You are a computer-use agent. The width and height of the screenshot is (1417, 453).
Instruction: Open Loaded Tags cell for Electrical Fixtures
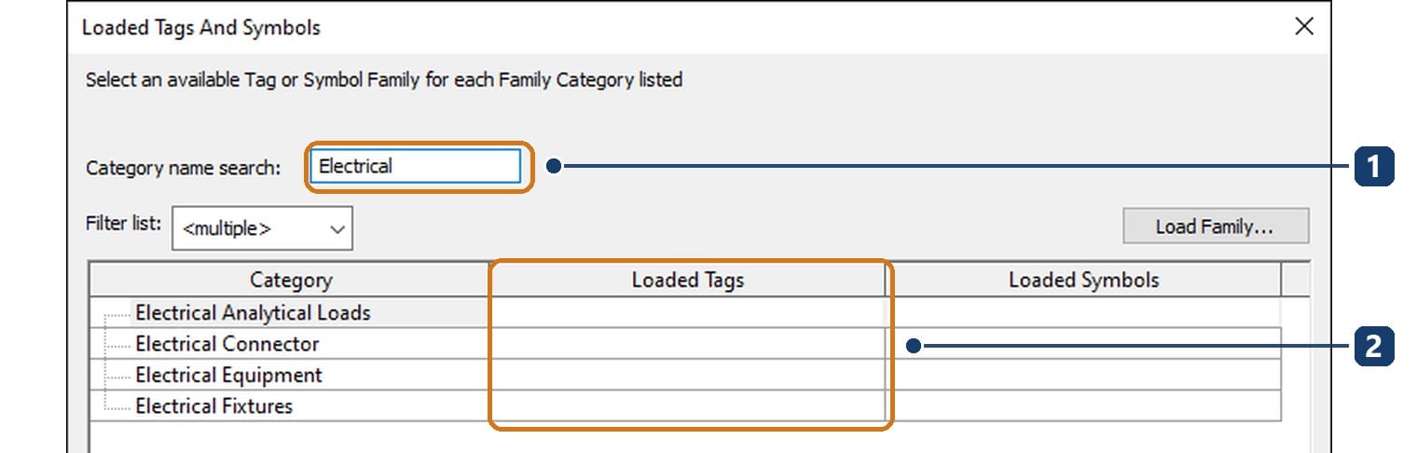coord(688,406)
